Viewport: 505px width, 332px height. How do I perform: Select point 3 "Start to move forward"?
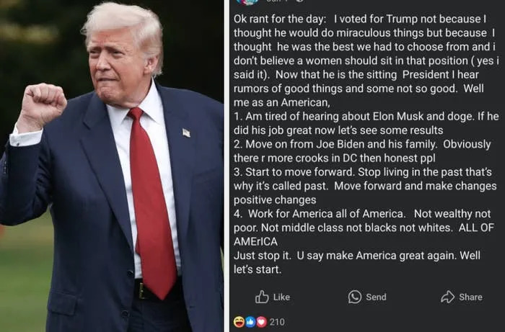[365, 186]
